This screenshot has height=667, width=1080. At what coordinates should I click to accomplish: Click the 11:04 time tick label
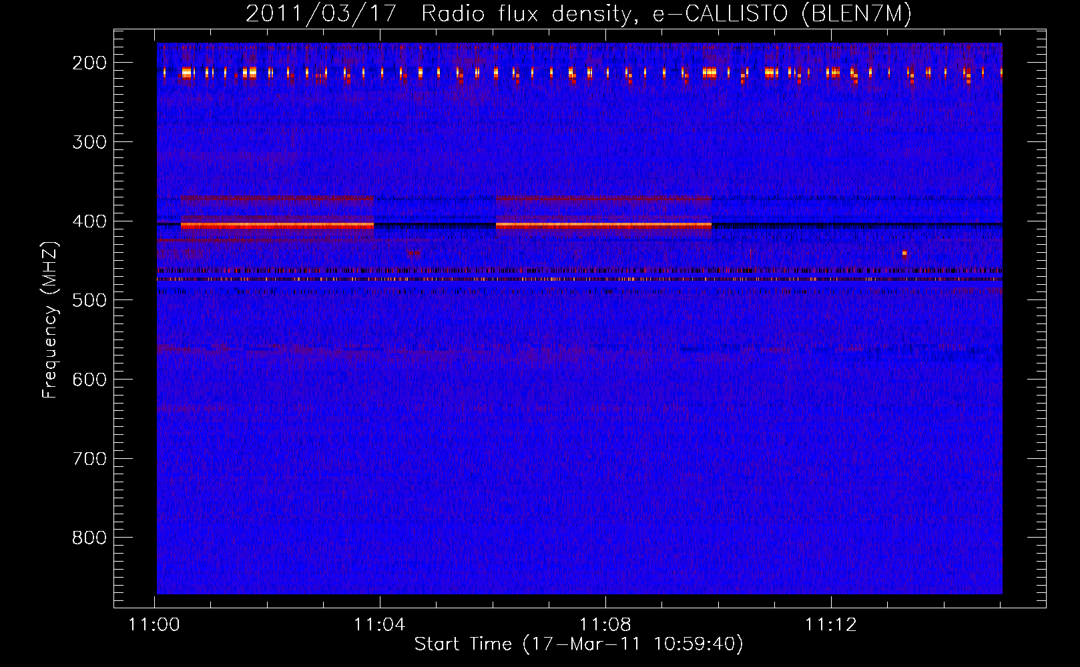[380, 625]
